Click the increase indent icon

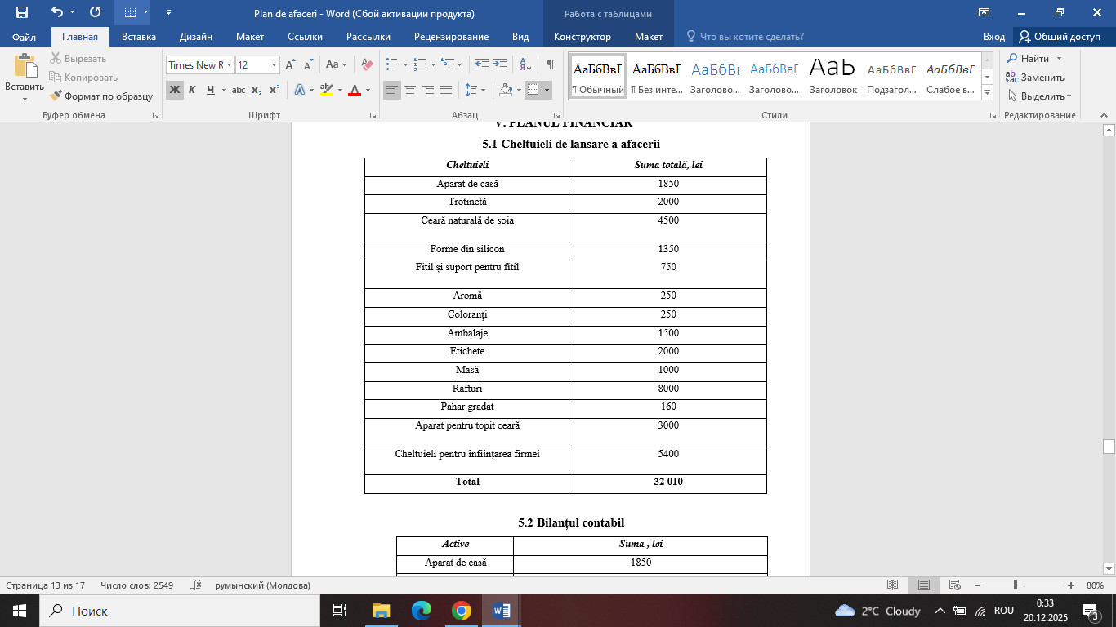pyautogui.click(x=501, y=64)
